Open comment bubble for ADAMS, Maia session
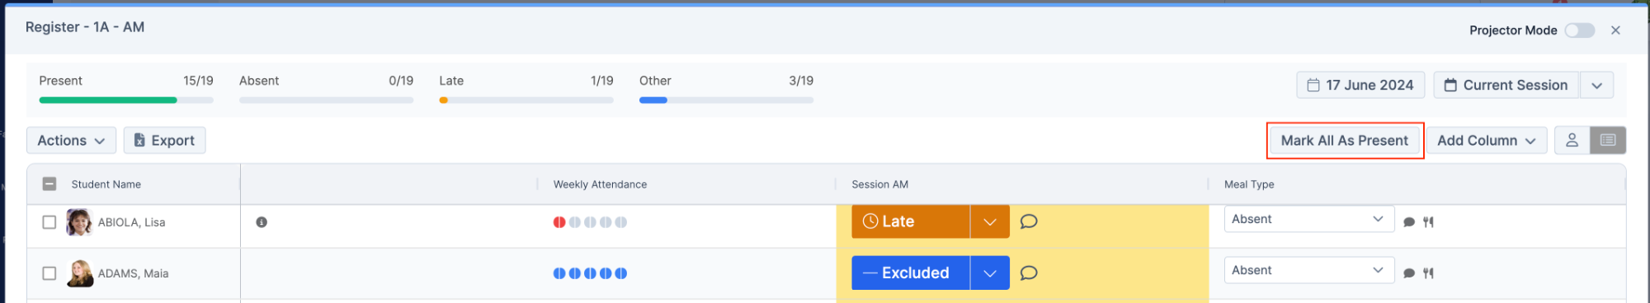Image resolution: width=1650 pixels, height=303 pixels. tap(1028, 273)
